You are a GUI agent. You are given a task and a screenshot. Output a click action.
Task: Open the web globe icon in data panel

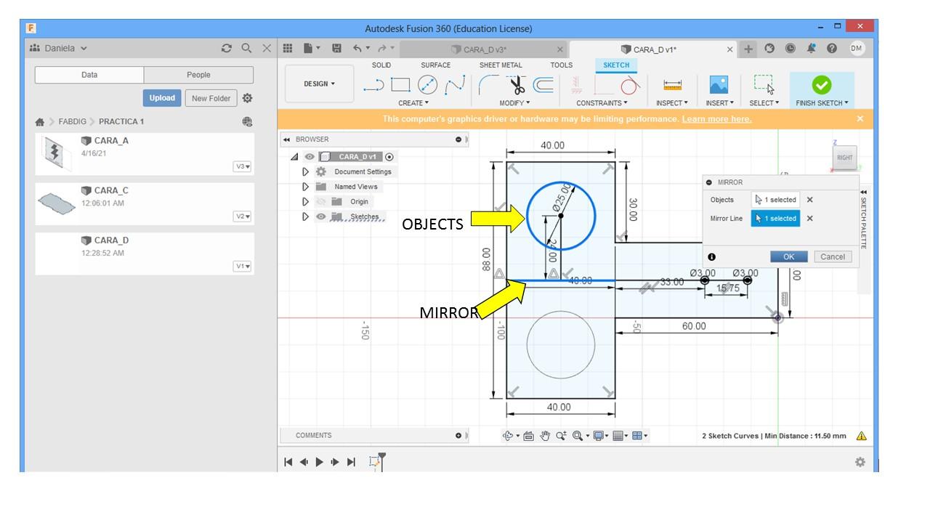tap(247, 122)
